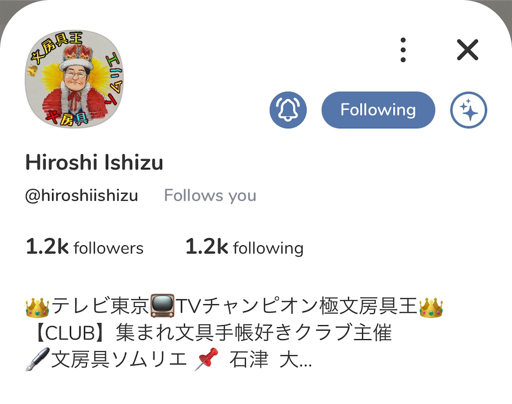
Task: Click the @hiroshiishizu username handle
Action: coord(81,196)
